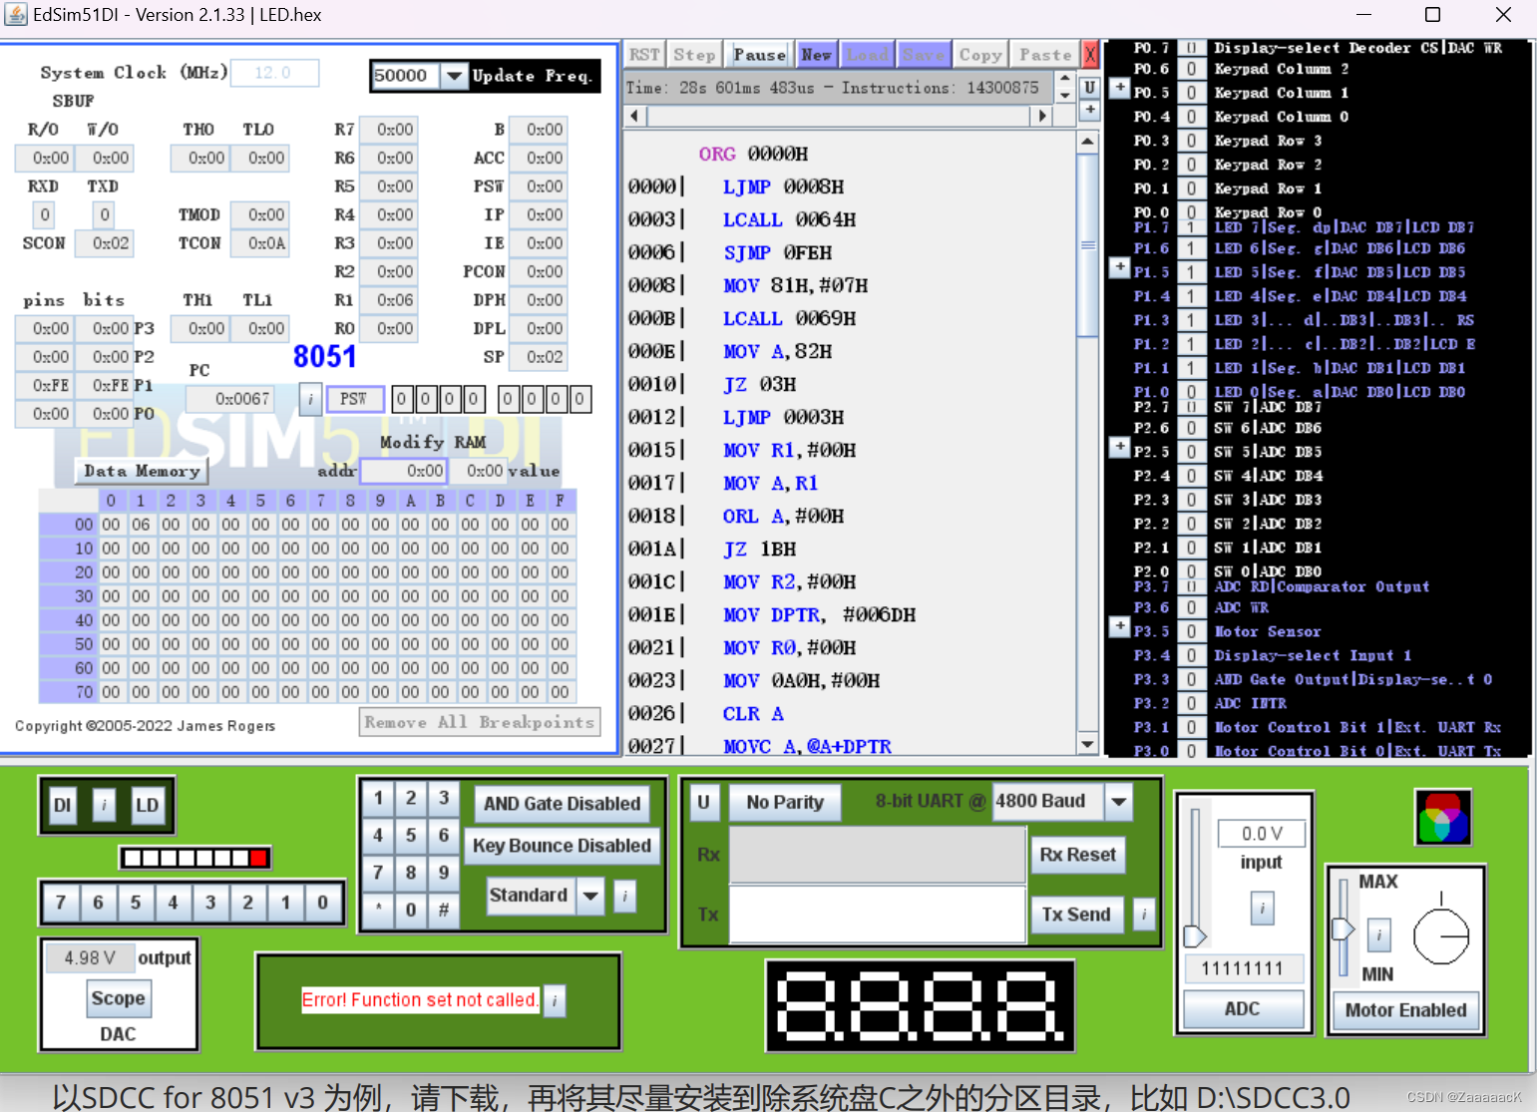Toggle switch 7 in switch bank
The height and width of the screenshot is (1112, 1537).
tap(61, 903)
